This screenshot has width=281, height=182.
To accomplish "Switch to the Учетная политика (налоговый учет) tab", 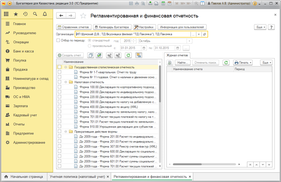I will pos(77,177).
